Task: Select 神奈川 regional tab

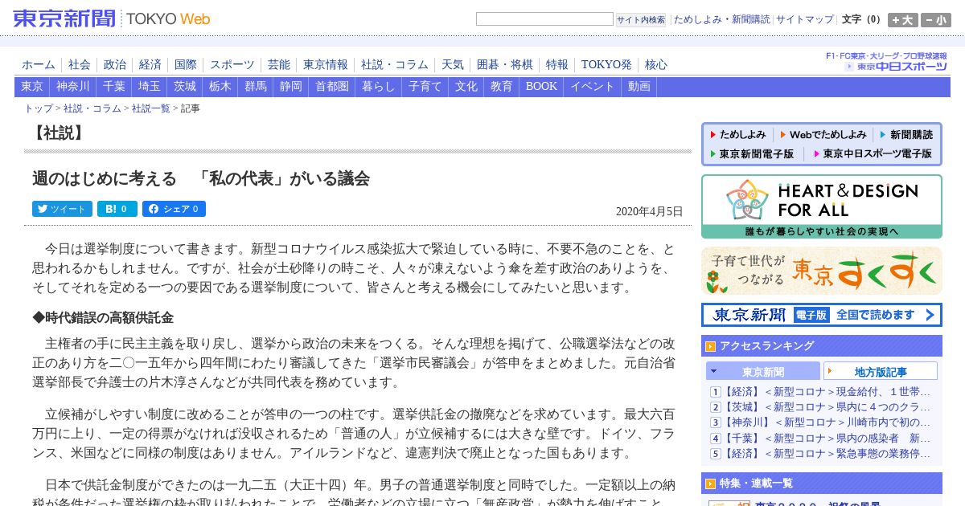Action: [73, 87]
